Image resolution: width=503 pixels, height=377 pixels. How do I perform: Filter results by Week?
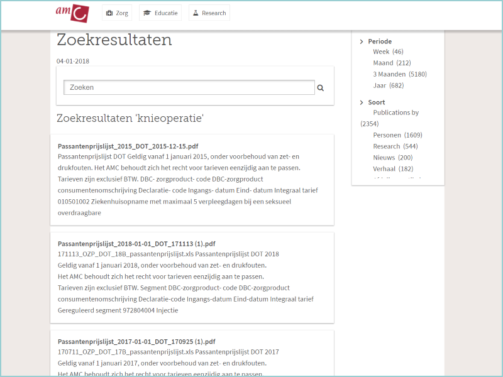point(381,52)
